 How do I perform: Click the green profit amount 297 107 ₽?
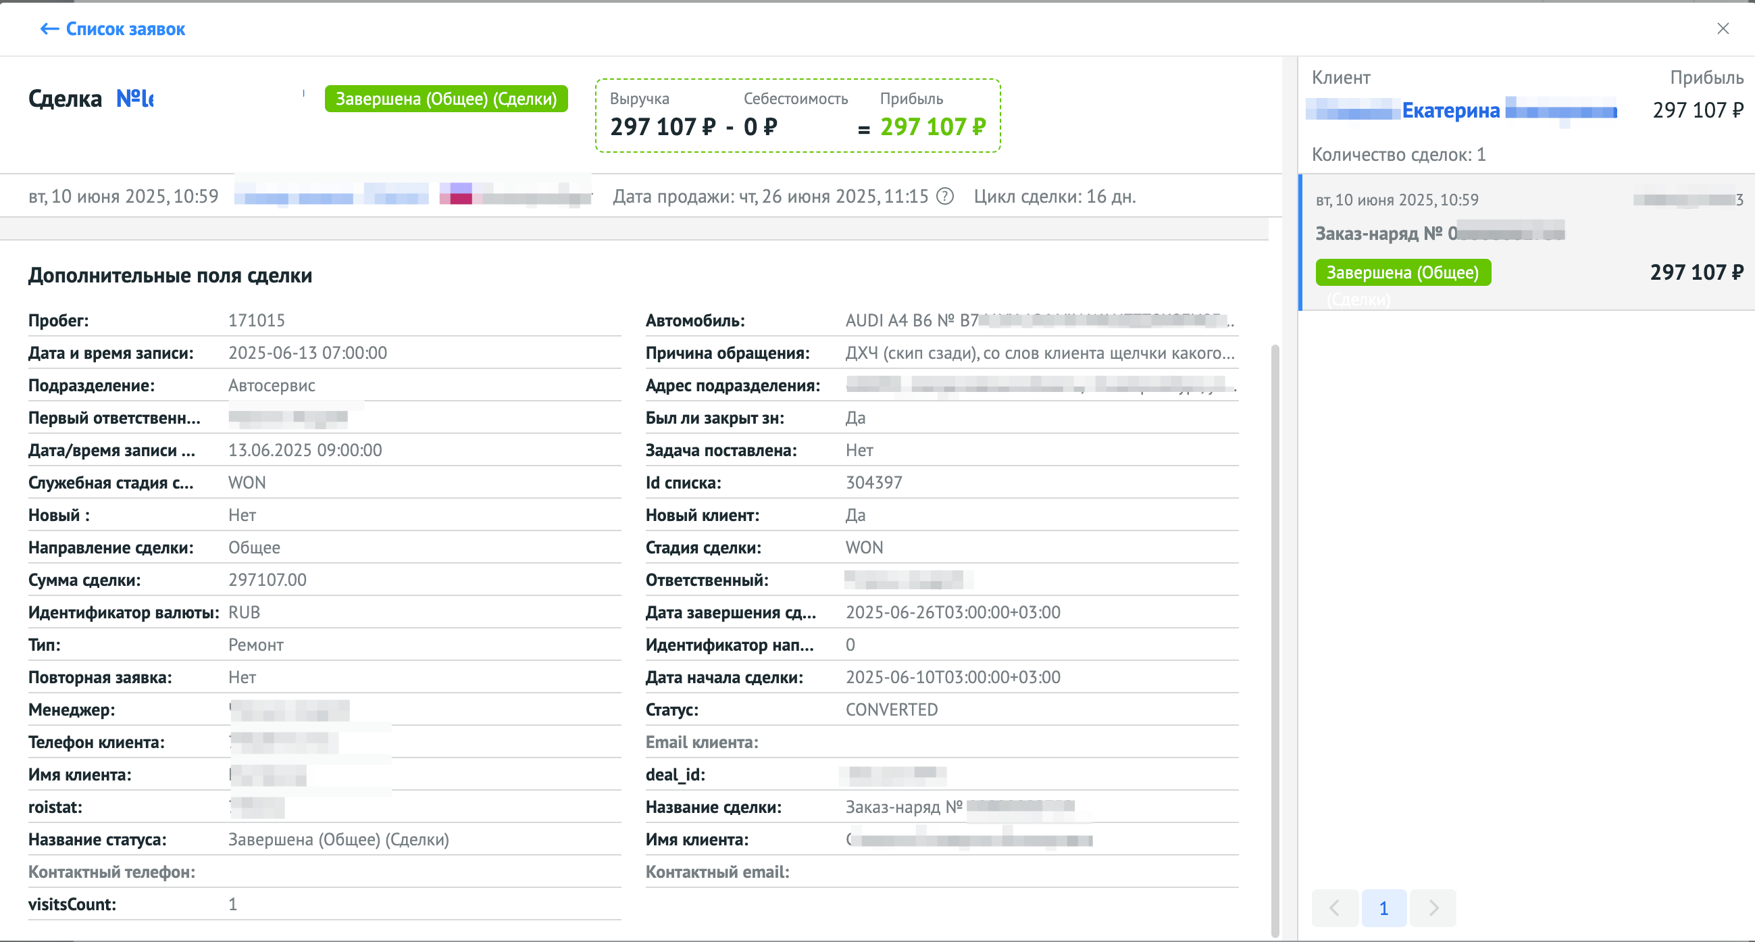(933, 127)
